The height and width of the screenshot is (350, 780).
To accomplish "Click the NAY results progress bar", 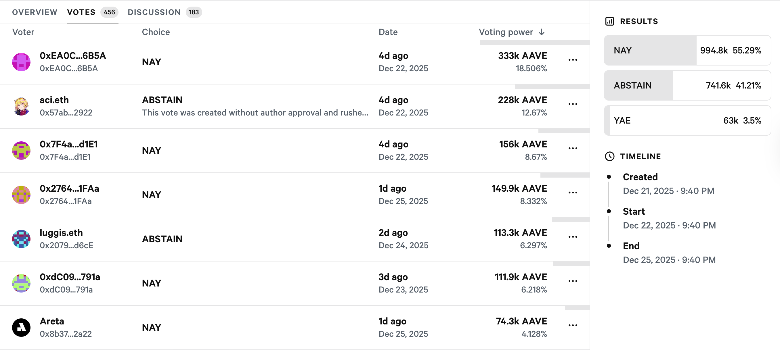I will pyautogui.click(x=687, y=50).
